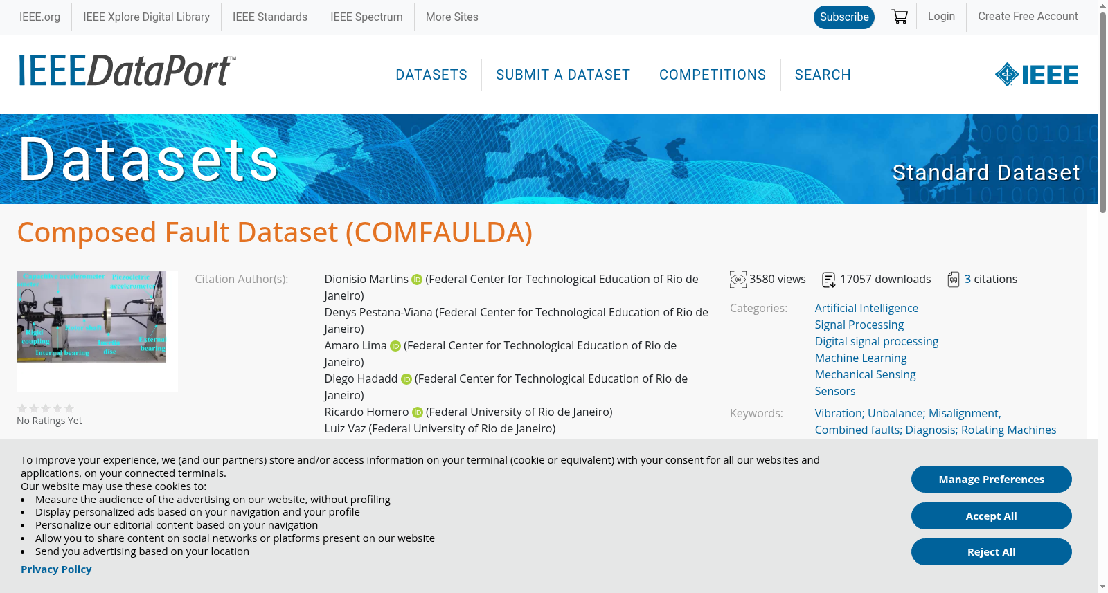Image resolution: width=1108 pixels, height=593 pixels.
Task: Rate the dataset with the fifth star
Action: click(x=69, y=408)
